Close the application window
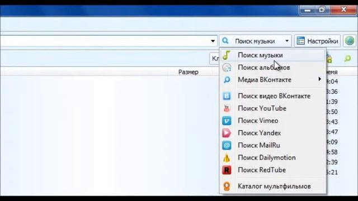 pos(343,9)
